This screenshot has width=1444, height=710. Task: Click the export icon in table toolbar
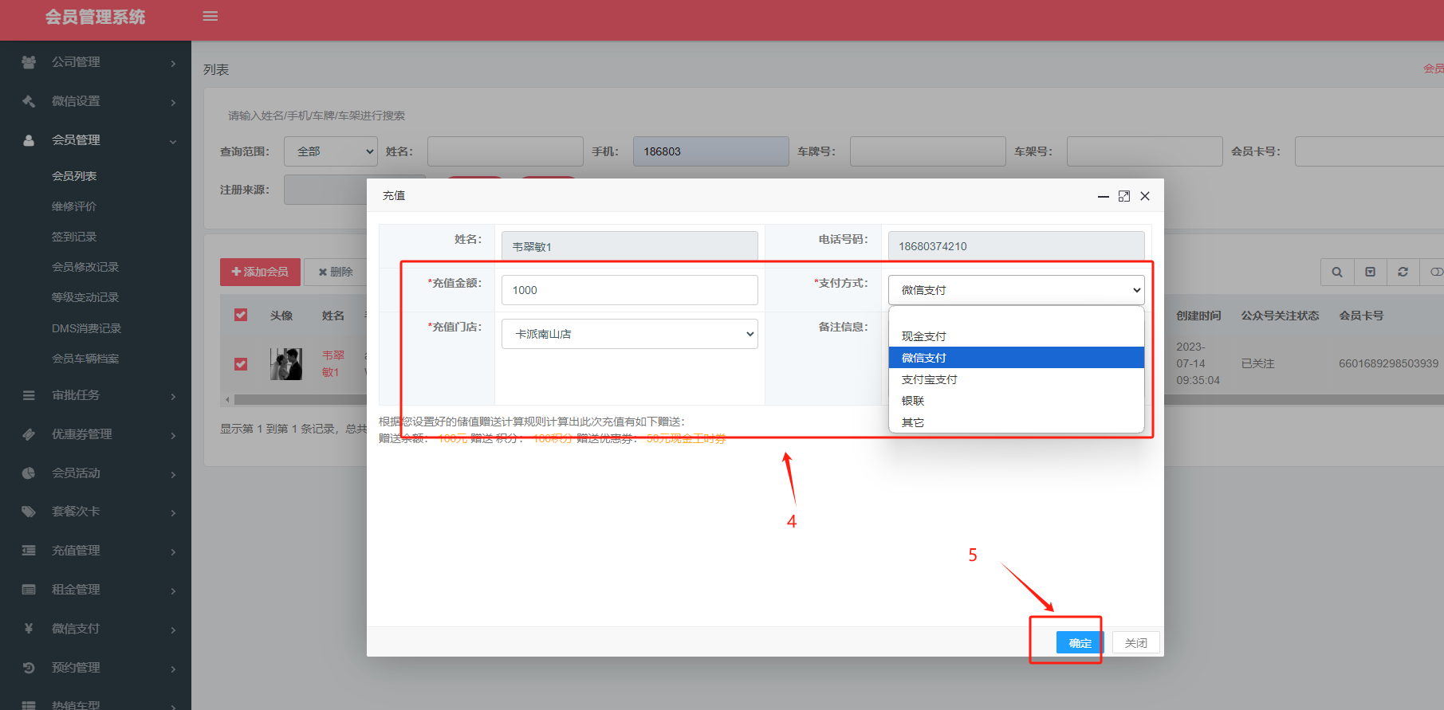(x=1370, y=272)
